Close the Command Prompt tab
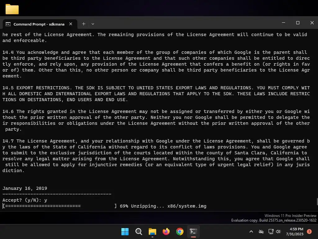This screenshot has height=239, width=318. [x=70, y=24]
